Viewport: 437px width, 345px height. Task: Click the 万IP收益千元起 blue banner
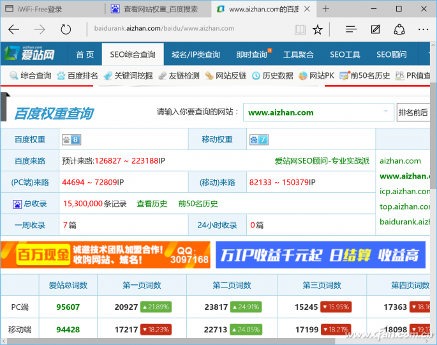(x=320, y=255)
